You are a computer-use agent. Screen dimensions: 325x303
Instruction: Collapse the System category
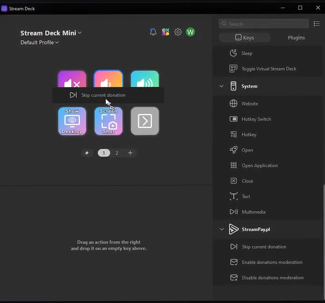point(221,86)
